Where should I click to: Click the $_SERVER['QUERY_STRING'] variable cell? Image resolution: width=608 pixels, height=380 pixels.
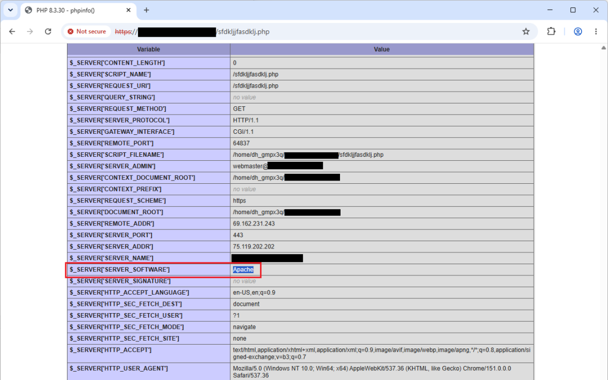[x=149, y=97]
